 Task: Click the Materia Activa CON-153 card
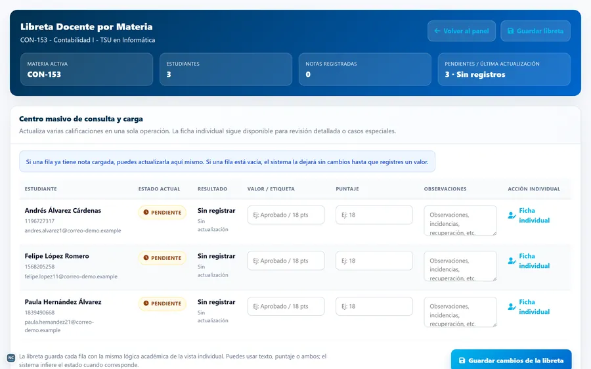coord(87,70)
